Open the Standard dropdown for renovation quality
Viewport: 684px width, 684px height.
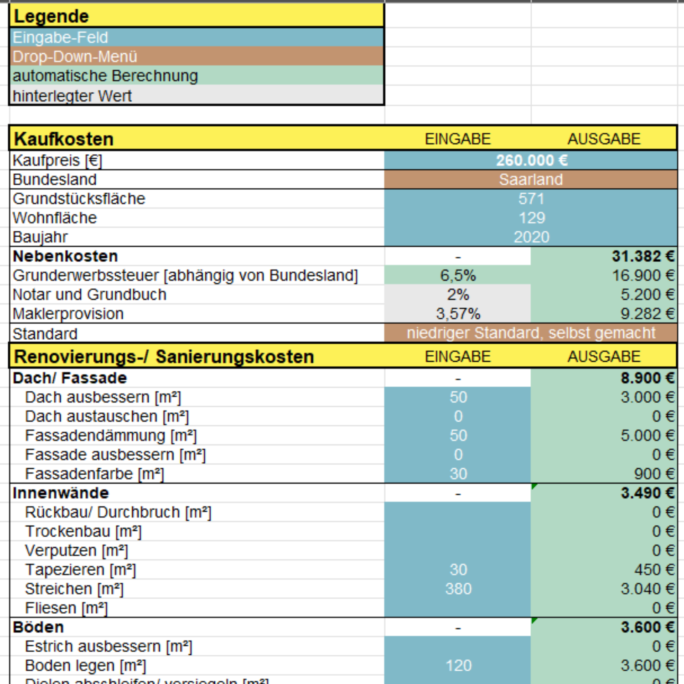[x=531, y=333]
